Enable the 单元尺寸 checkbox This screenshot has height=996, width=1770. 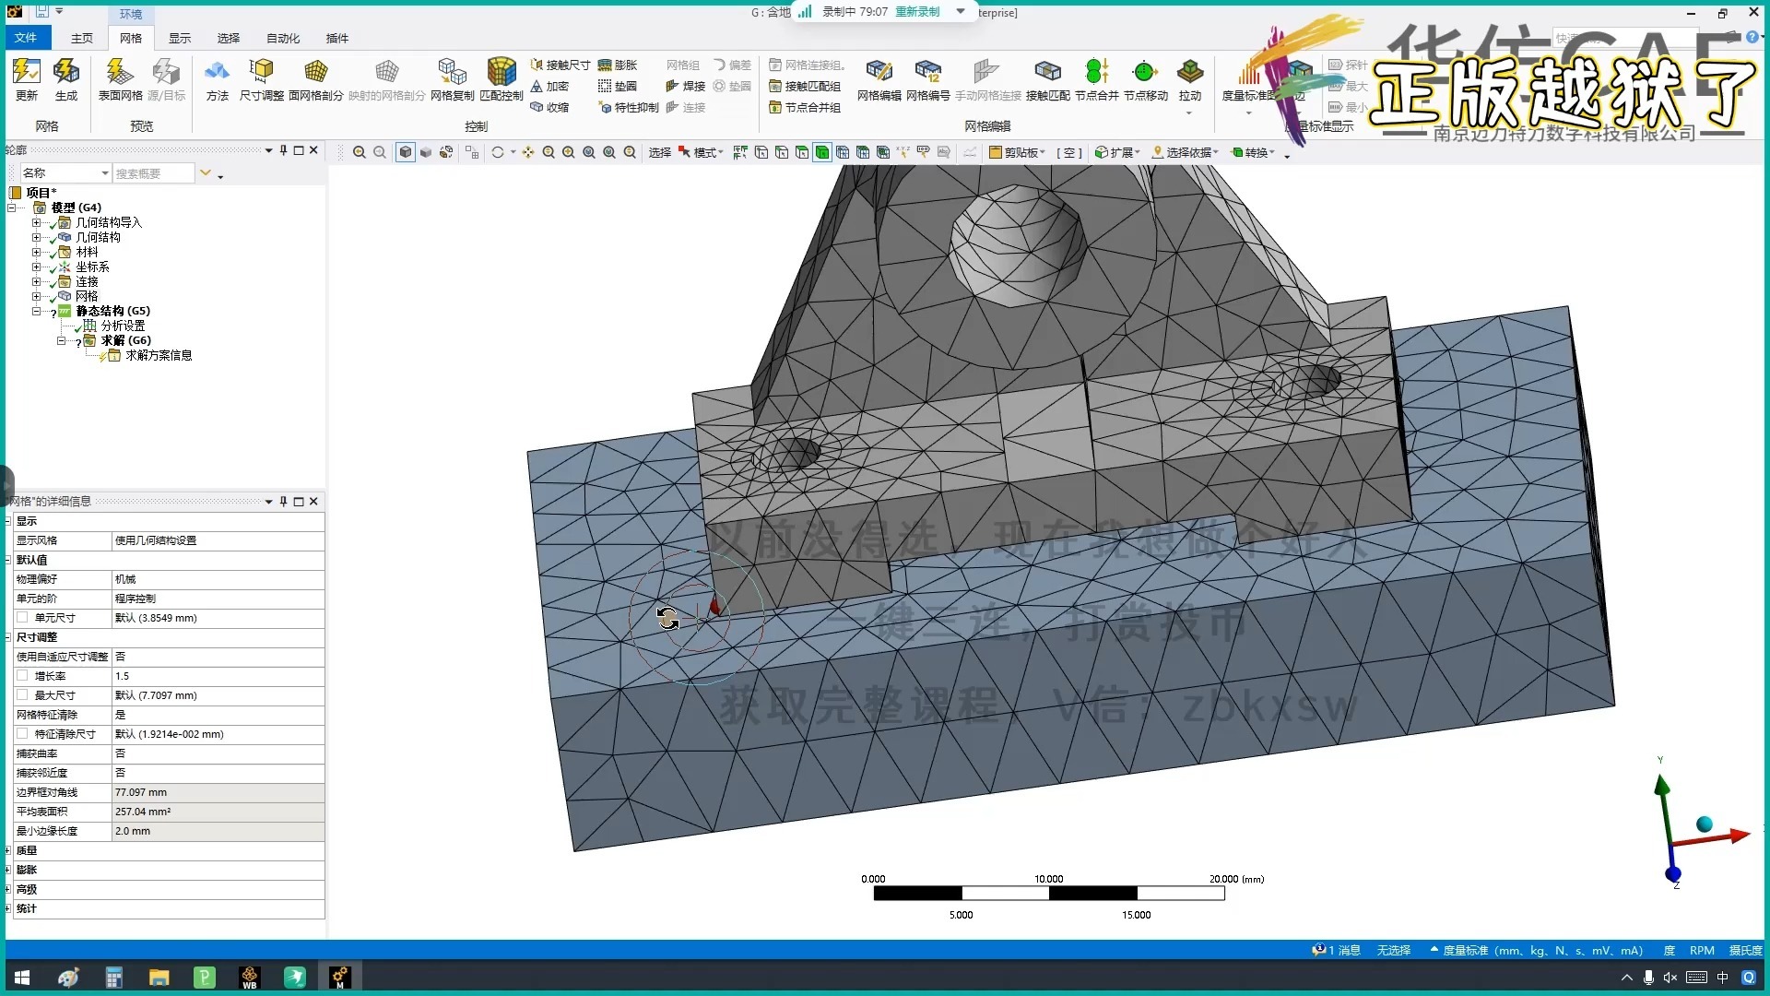22,618
